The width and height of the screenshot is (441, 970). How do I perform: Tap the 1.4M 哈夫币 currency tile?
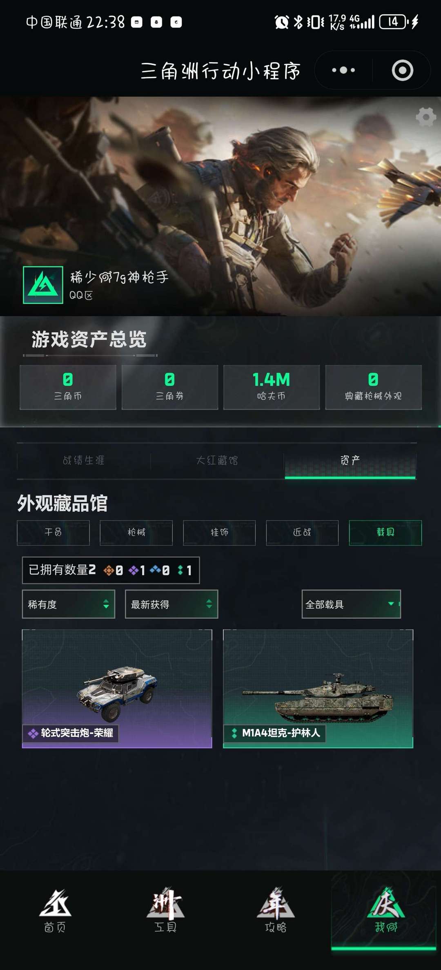(x=271, y=387)
